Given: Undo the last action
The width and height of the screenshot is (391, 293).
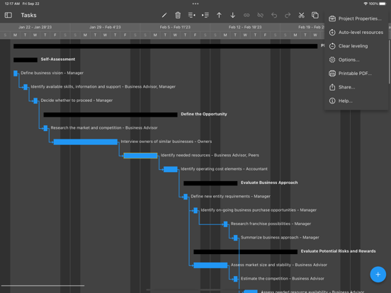Looking at the screenshot, I should [x=274, y=15].
